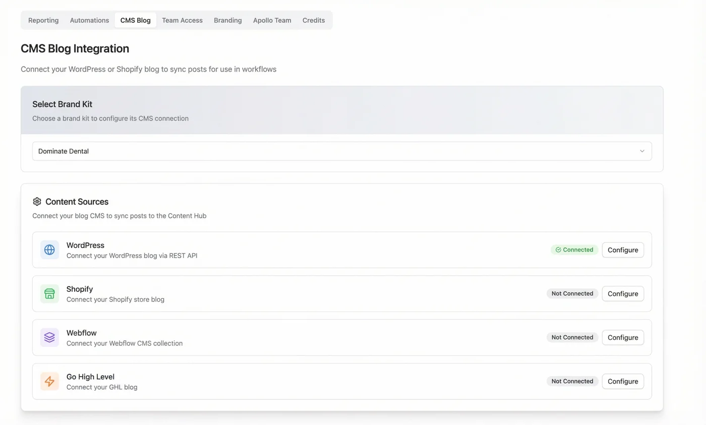The image size is (706, 425).
Task: Click the Go High Level lightning bolt icon
Action: point(49,381)
